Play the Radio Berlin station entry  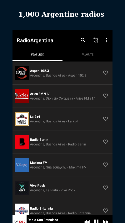[x=63, y=142]
